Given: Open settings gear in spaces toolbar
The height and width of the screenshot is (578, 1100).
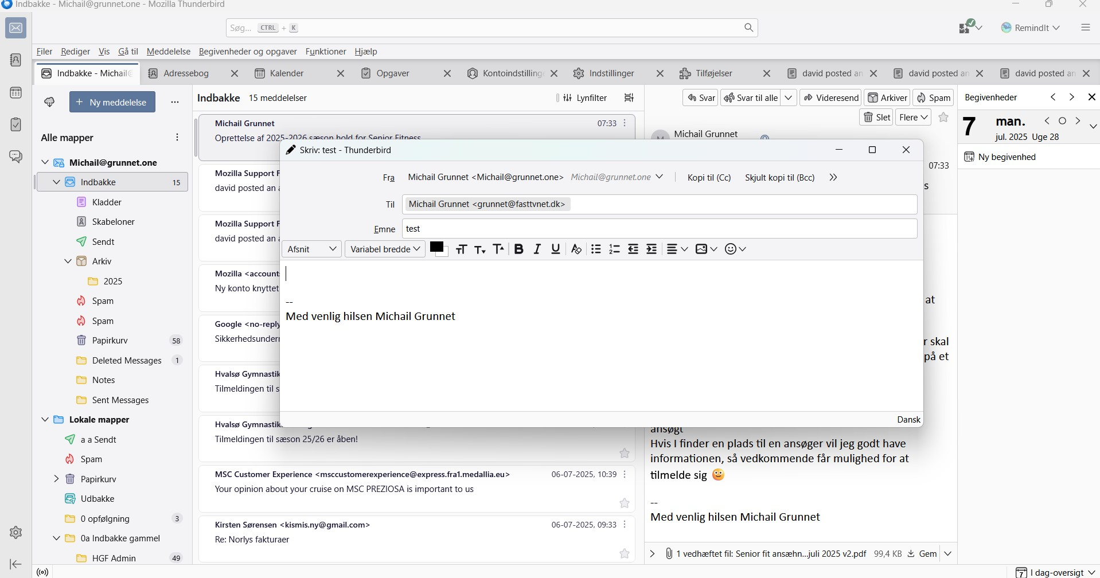Looking at the screenshot, I should click(x=15, y=532).
